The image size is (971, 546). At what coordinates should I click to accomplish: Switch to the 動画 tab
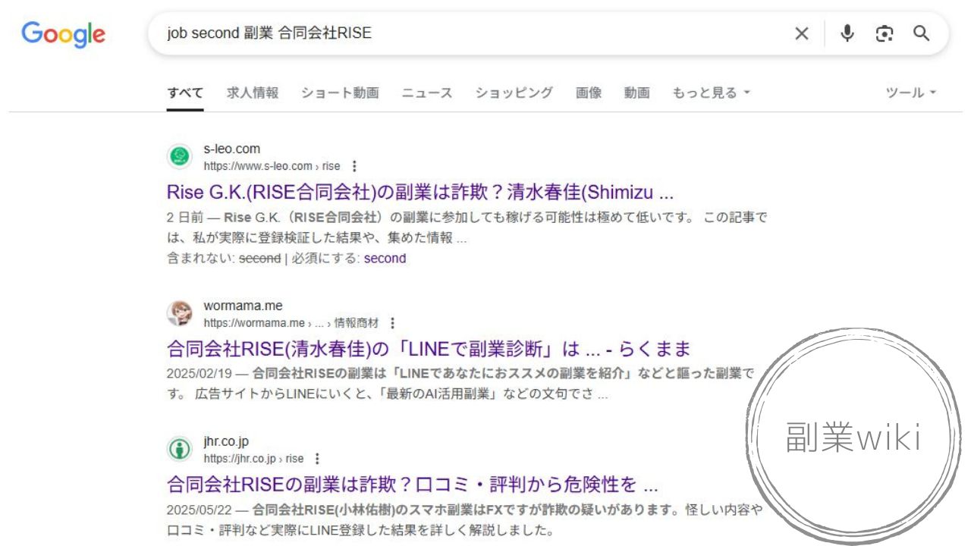click(637, 93)
